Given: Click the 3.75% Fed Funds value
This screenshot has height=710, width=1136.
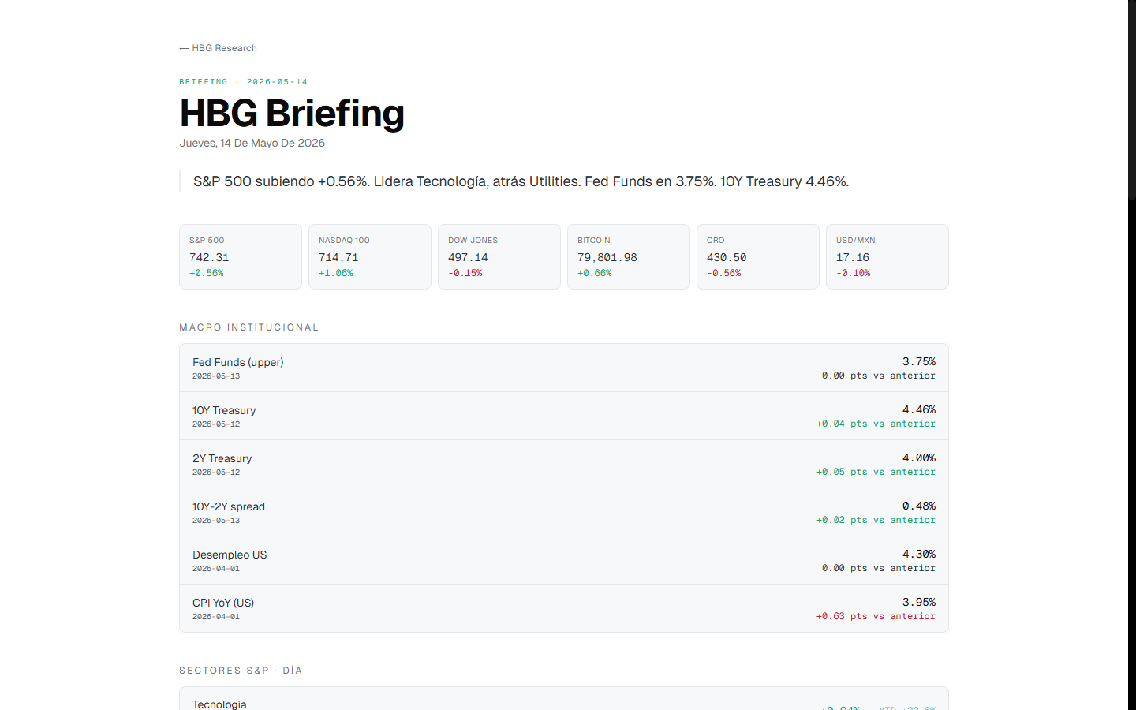Looking at the screenshot, I should tap(919, 361).
